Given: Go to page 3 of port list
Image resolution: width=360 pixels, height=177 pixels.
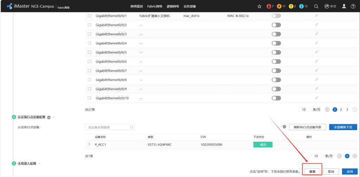Looking at the screenshot, I should (x=347, y=109).
